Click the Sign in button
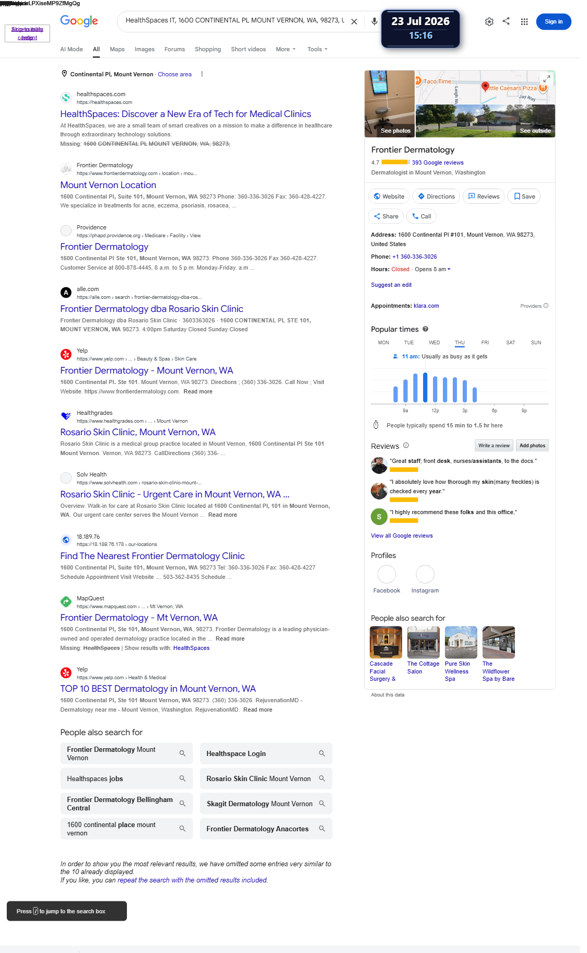The height and width of the screenshot is (953, 587). pos(554,21)
